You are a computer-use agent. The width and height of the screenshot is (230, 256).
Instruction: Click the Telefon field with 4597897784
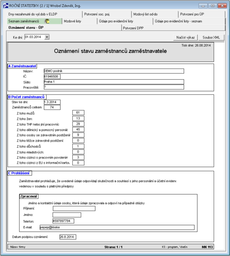pos(63,221)
